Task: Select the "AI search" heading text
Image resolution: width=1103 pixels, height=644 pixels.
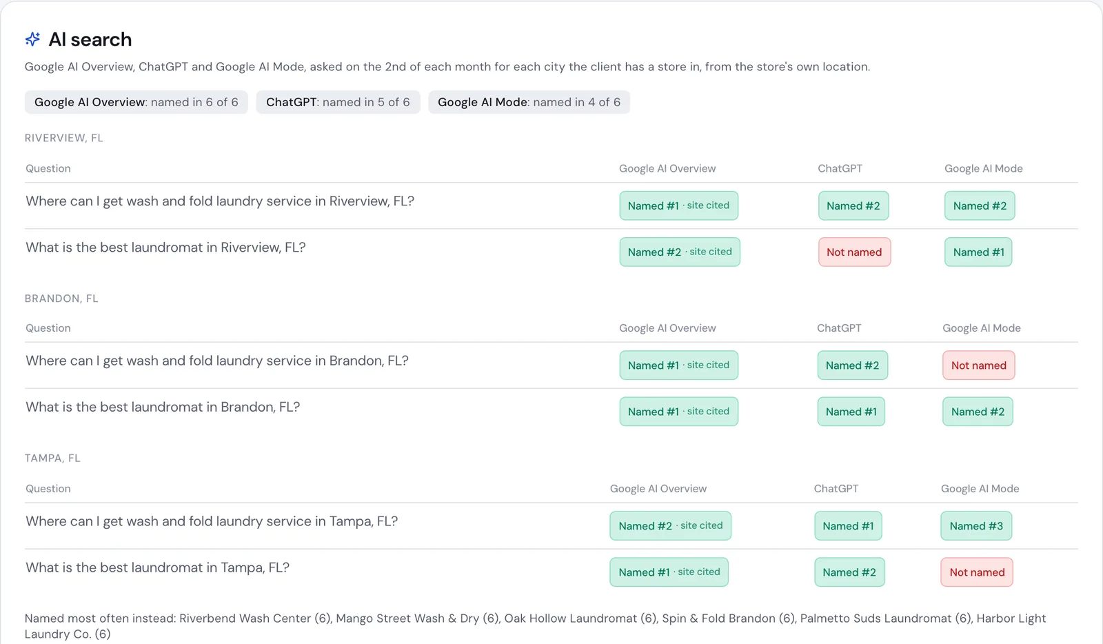Action: click(x=90, y=39)
